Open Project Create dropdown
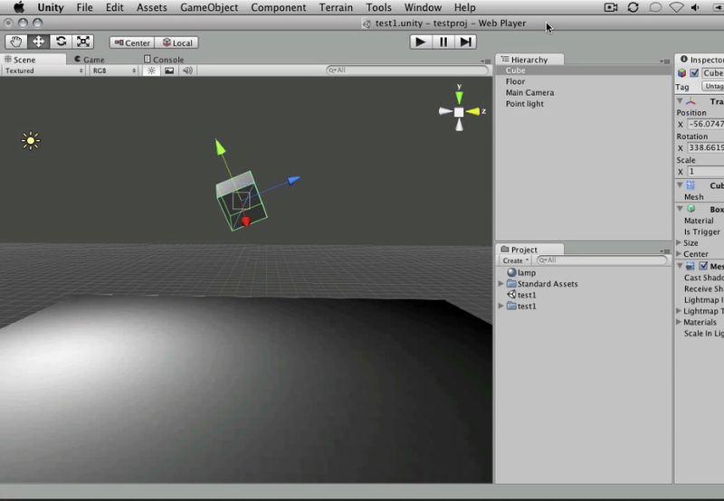 click(x=515, y=260)
